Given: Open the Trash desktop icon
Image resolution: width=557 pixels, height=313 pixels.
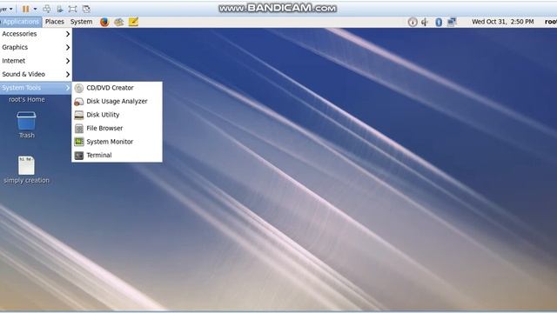Looking at the screenshot, I should (26, 121).
